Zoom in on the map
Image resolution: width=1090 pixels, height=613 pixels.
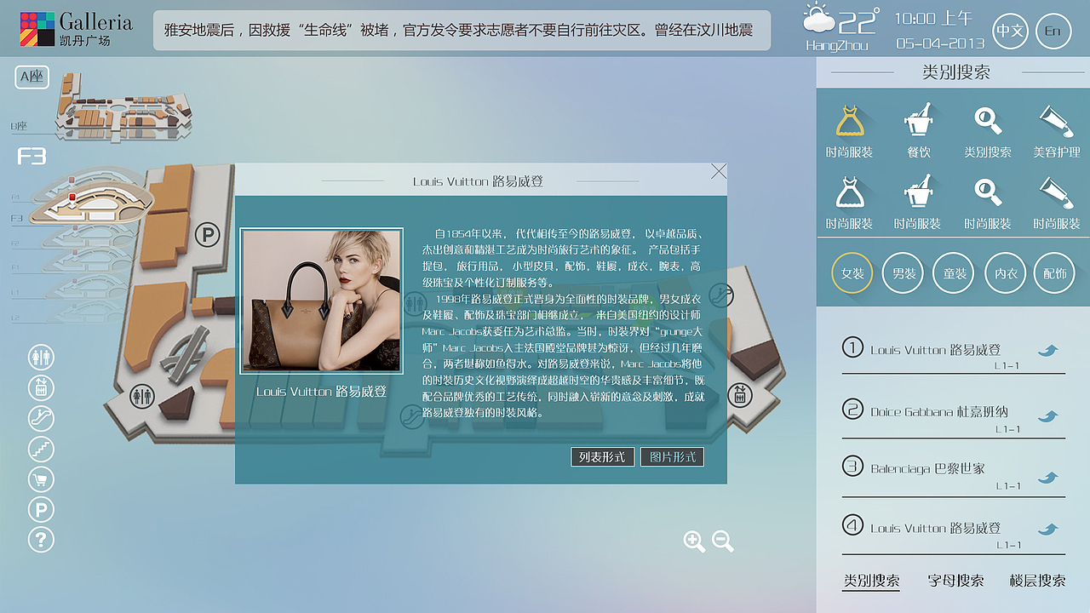(x=694, y=541)
